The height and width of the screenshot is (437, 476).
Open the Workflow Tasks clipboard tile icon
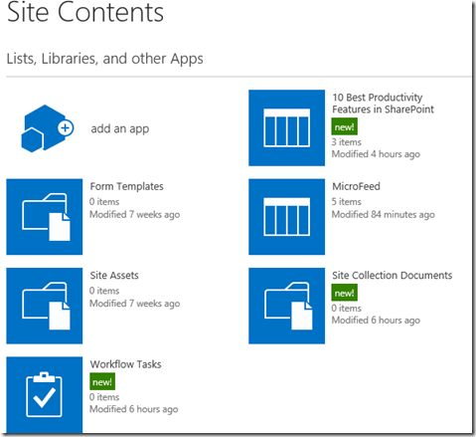click(x=45, y=394)
